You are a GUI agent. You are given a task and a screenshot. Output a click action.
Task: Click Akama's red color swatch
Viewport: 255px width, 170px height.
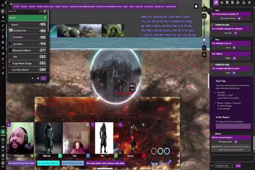coord(144,156)
